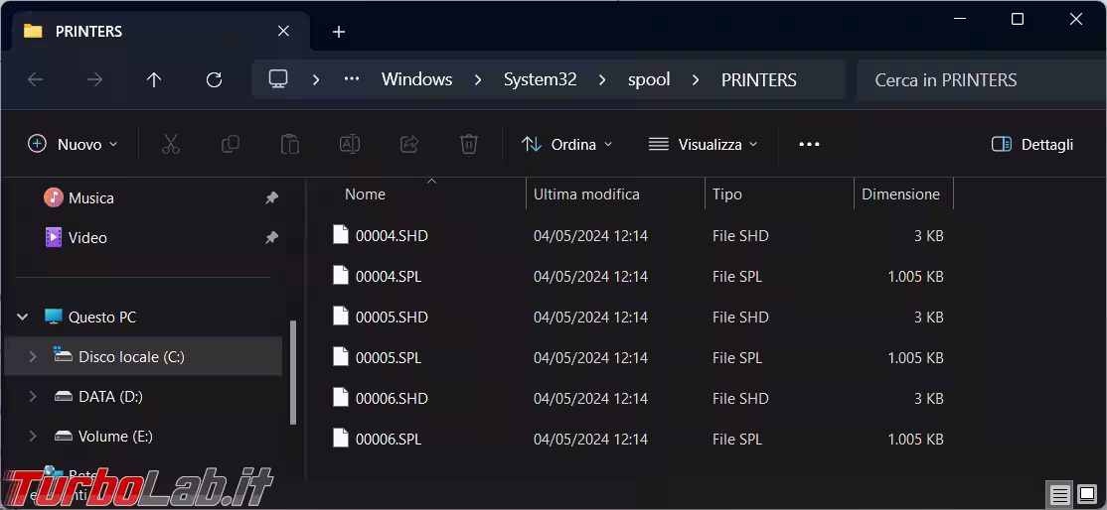Open the Nuovo dropdown menu
Screen dimensions: 1107x510
73,145
